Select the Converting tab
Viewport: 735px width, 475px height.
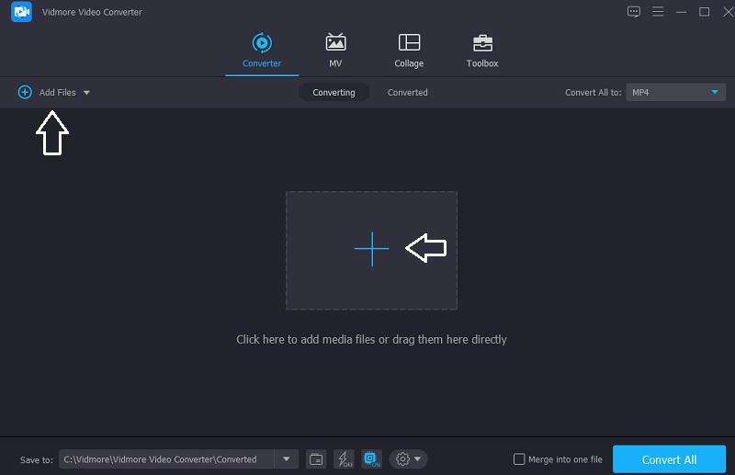[x=334, y=93]
